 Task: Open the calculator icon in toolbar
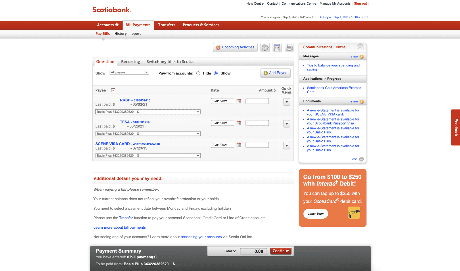point(277,47)
